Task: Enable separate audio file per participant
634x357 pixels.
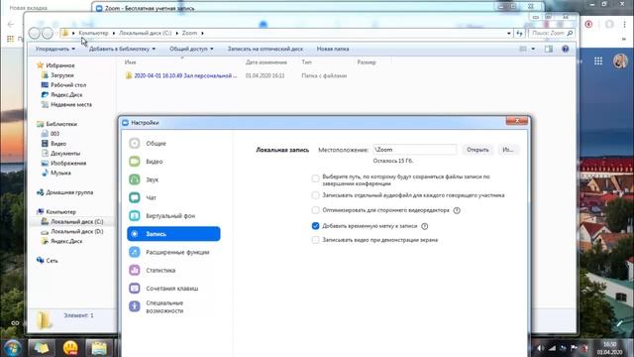Action: point(315,195)
